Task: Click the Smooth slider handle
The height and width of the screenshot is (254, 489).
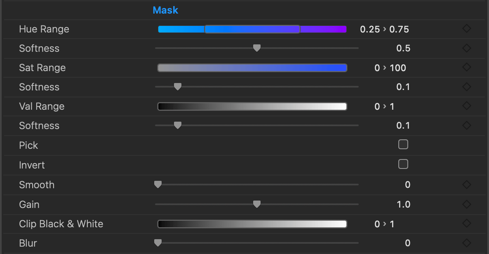Action: [158, 185]
